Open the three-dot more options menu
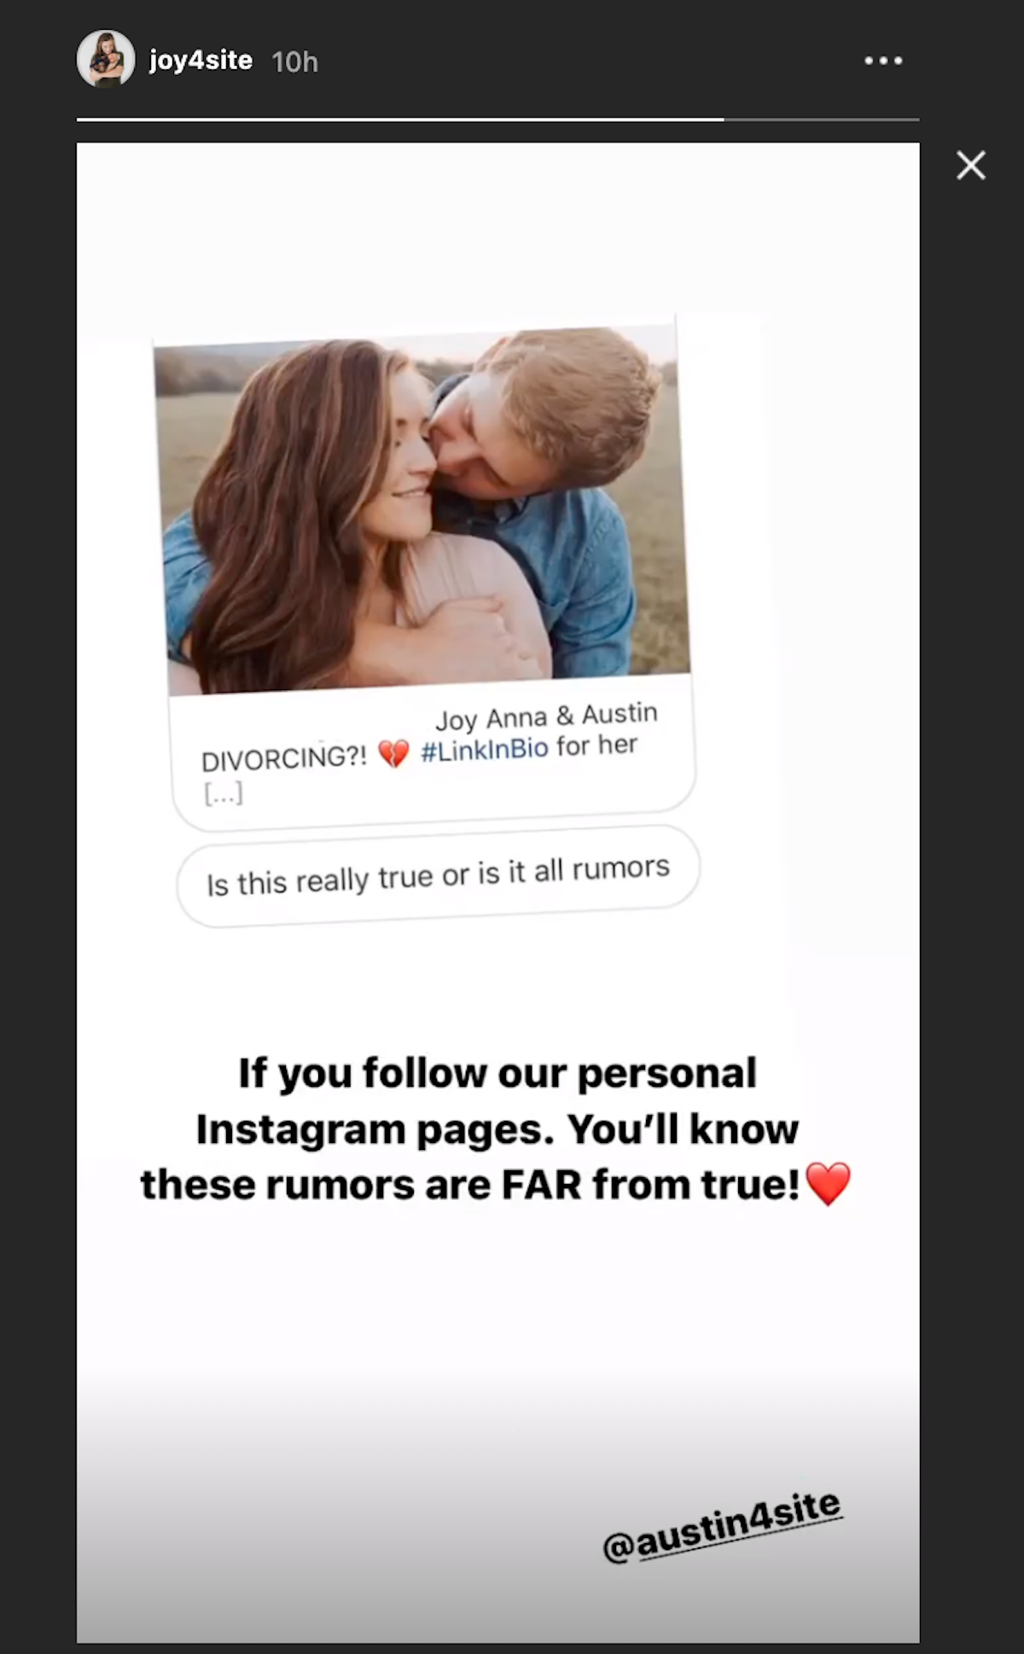The image size is (1024, 1654). tap(883, 61)
